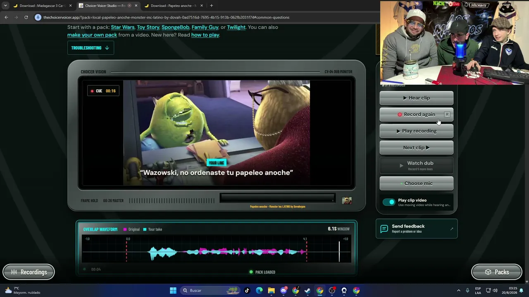This screenshot has height=297, width=529.
Task: Open the Family Guy pack link
Action: 205,27
